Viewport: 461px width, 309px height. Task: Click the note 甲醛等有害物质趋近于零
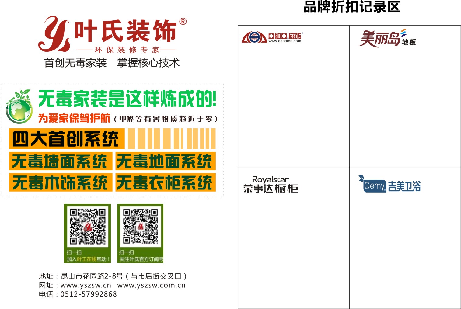click(x=166, y=119)
